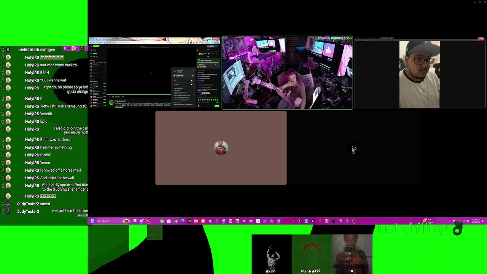Click the KICK logo in browser
Viewport: 487px width, 274px height.
tap(96, 46)
